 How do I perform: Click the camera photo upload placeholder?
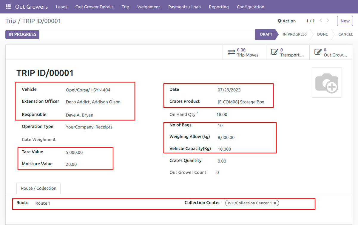coord(327,82)
